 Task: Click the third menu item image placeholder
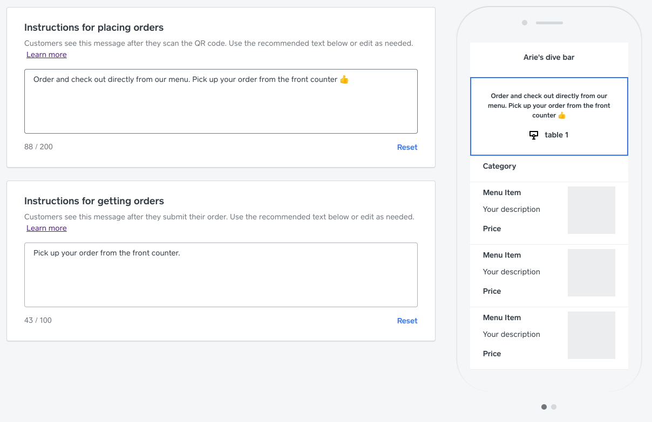pyautogui.click(x=591, y=335)
